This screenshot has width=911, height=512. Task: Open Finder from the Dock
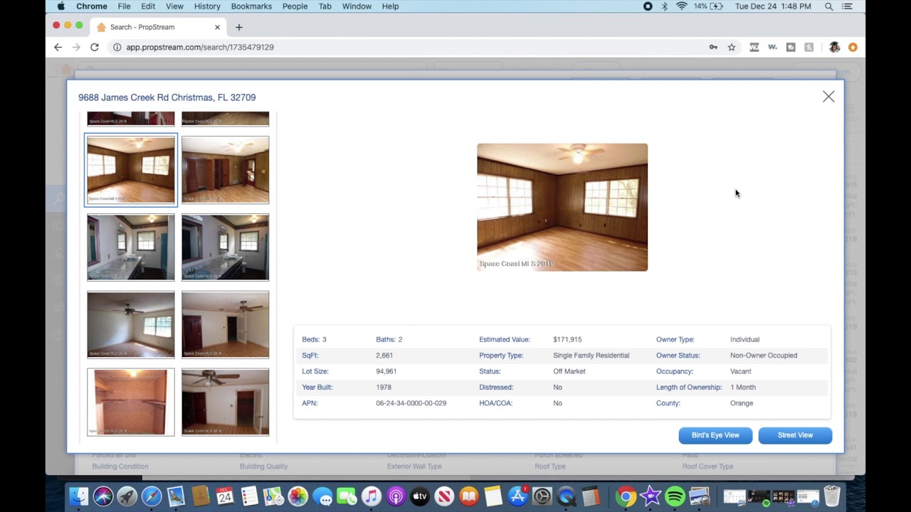tap(79, 496)
